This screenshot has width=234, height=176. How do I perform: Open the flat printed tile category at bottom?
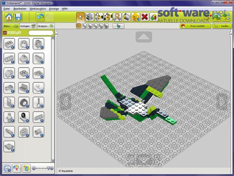pyautogui.click(x=9, y=146)
